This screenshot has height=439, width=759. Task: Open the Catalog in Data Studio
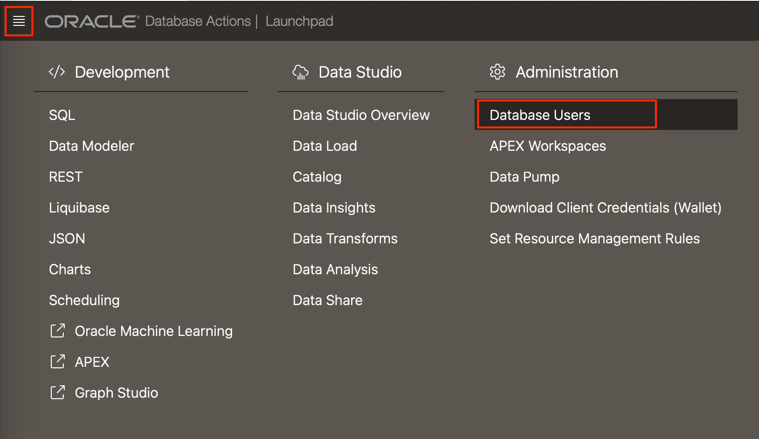pos(317,177)
